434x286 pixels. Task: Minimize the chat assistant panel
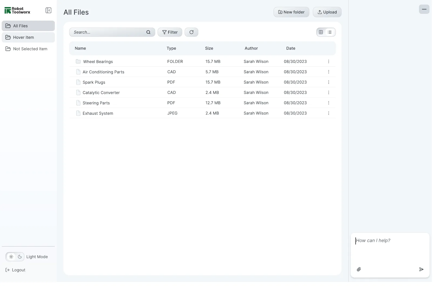[x=424, y=9]
